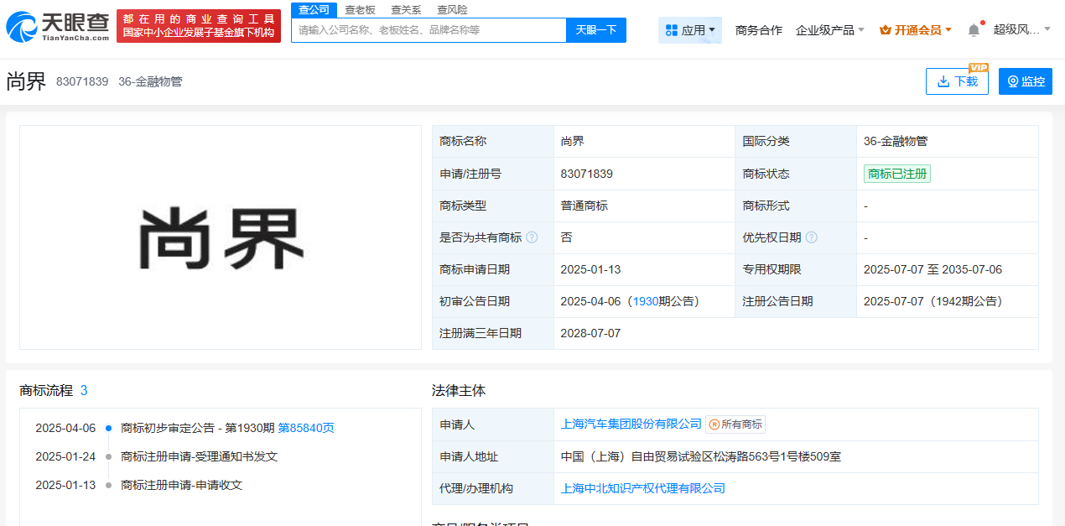Switch to the 查老板 tab

[361, 9]
